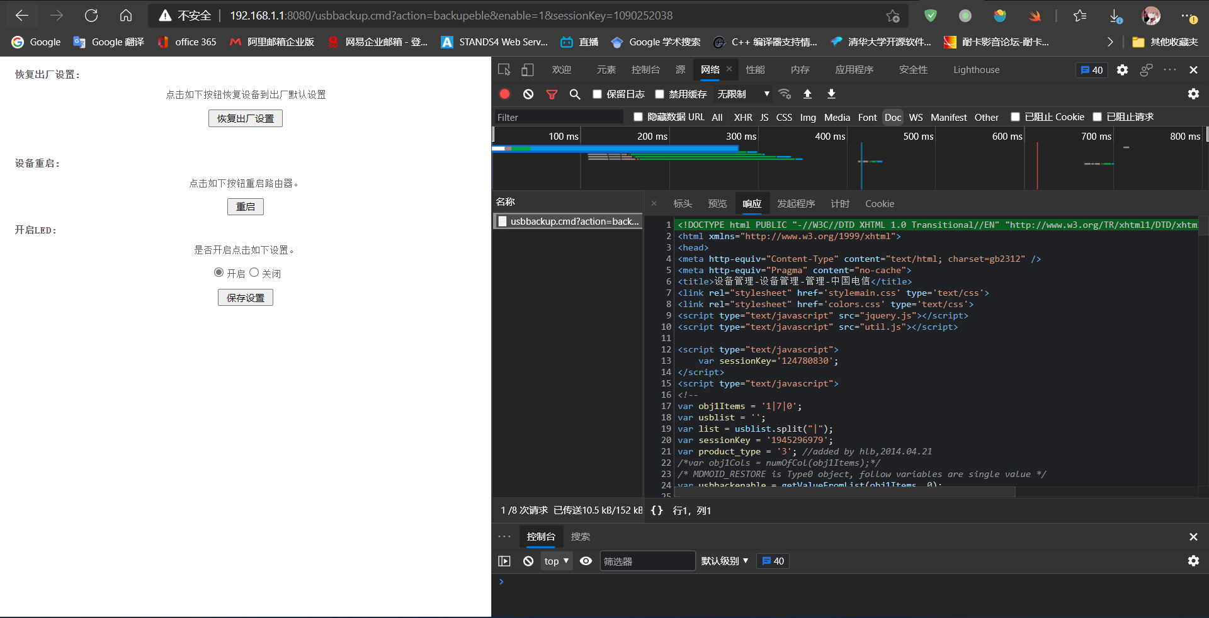Select the usbbackup.cmd request row
This screenshot has height=618, width=1209.
coord(568,222)
